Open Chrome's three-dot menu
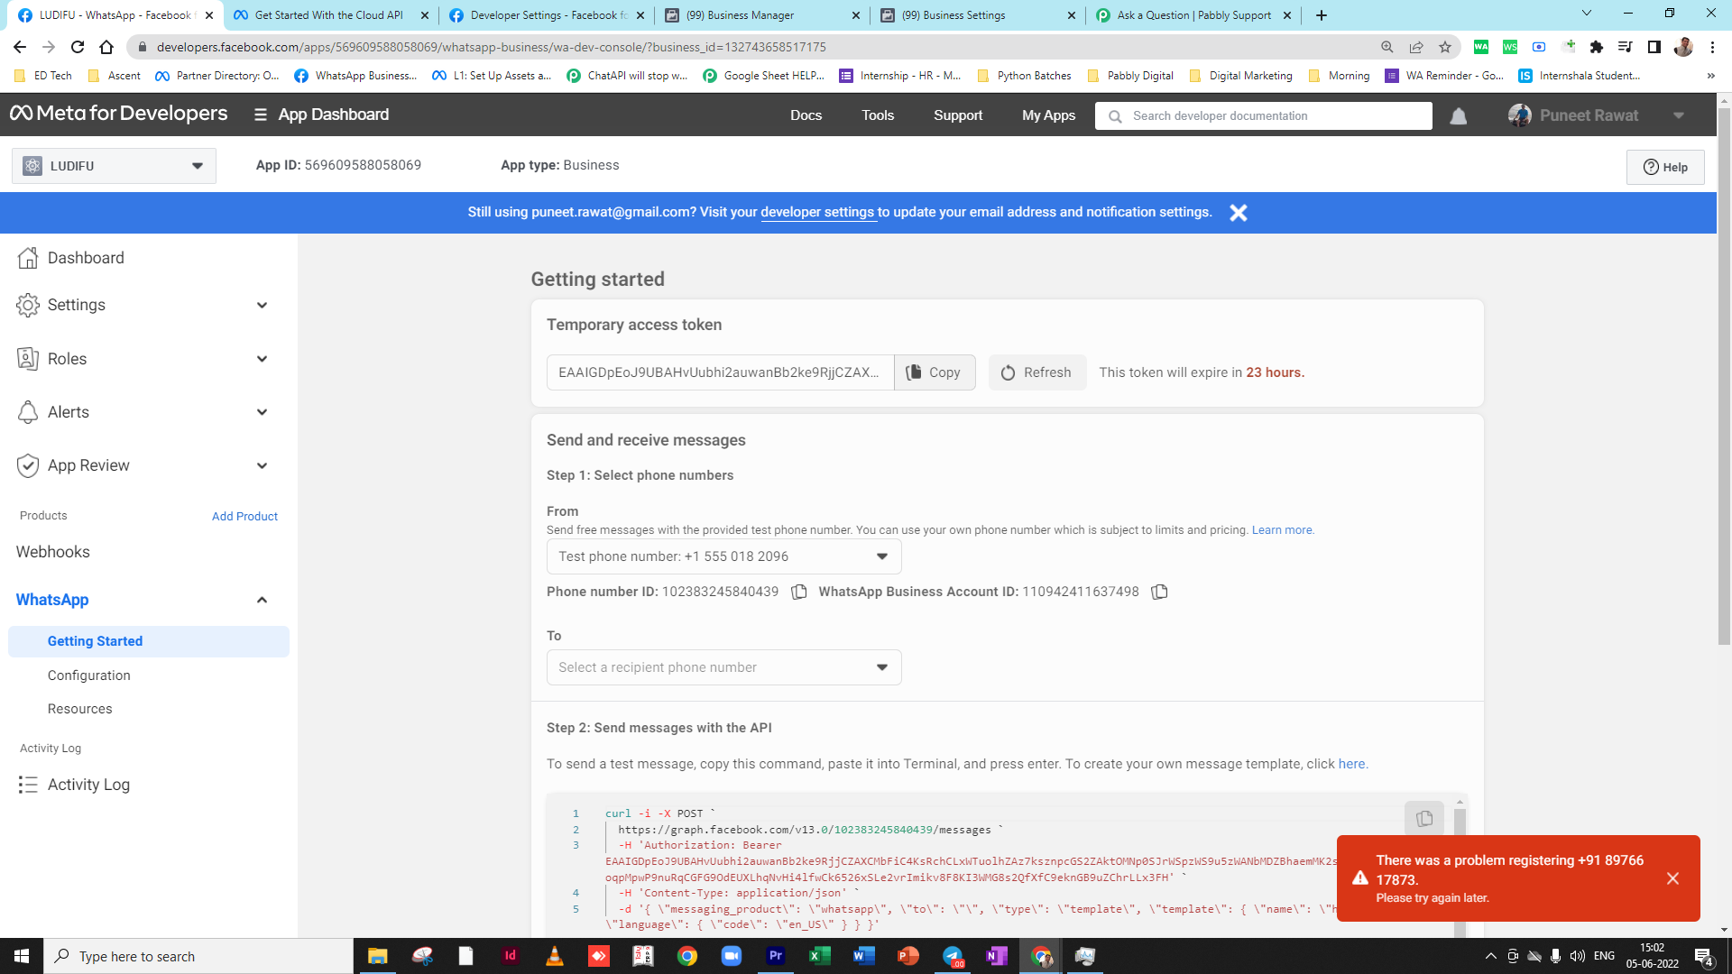 (1712, 47)
